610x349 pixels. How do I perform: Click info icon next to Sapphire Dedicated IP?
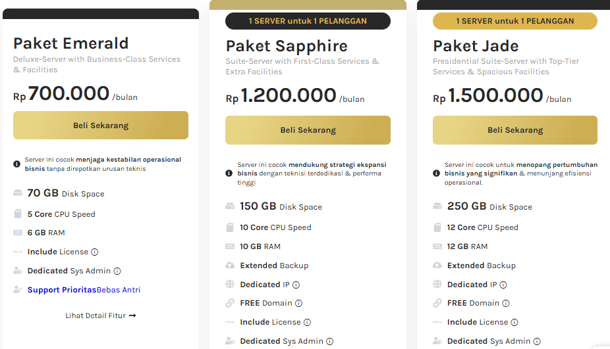click(296, 285)
